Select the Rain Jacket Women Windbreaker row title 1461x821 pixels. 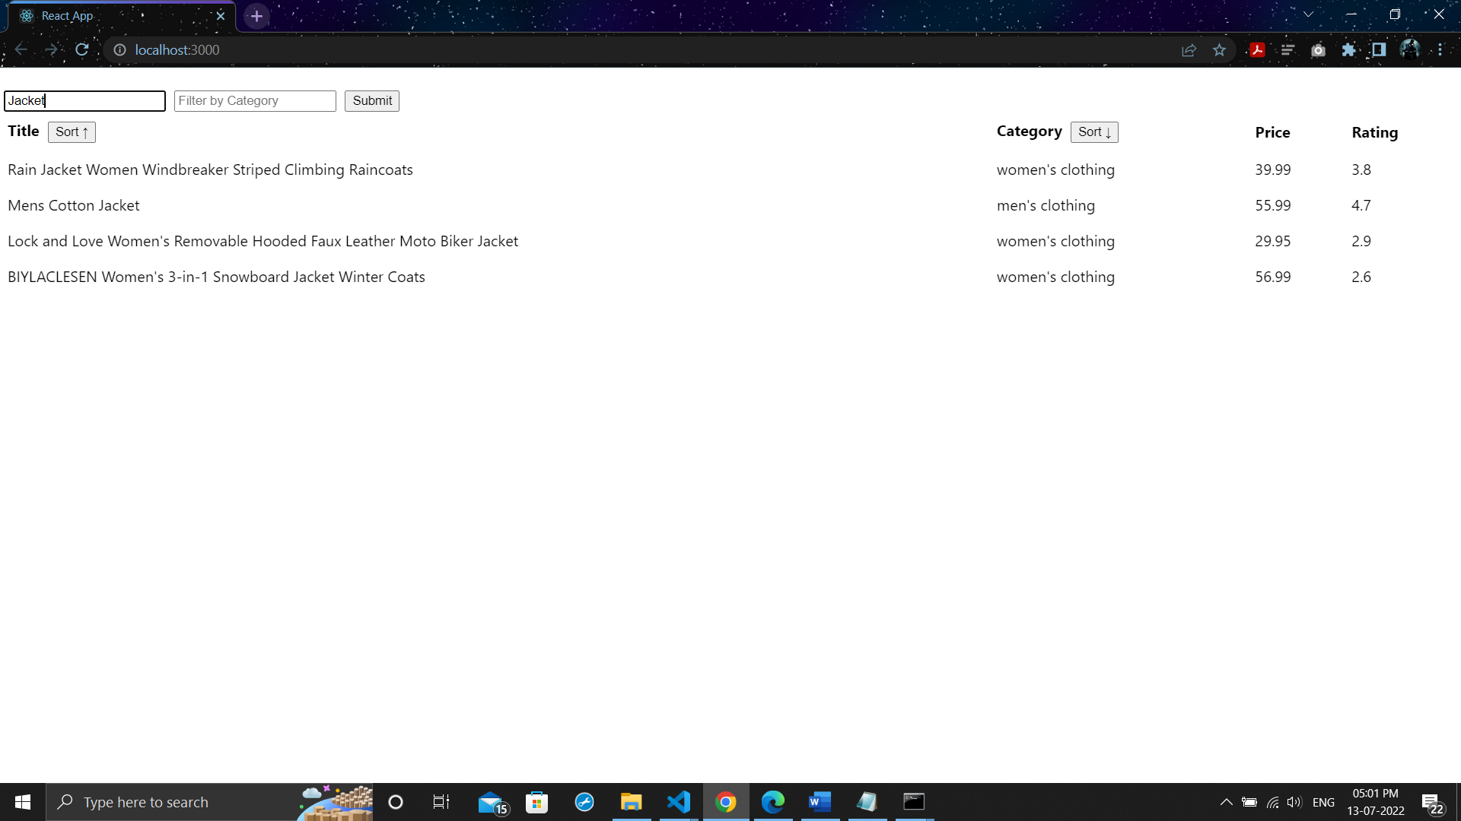tap(210, 170)
